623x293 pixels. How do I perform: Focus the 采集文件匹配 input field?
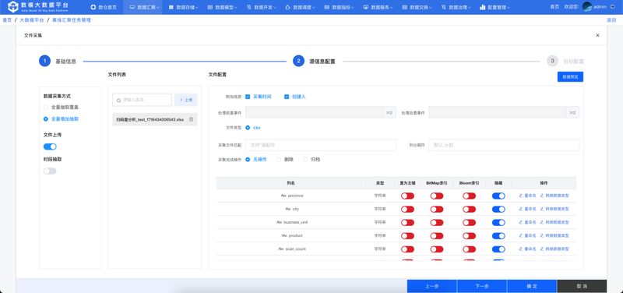tap(321, 145)
